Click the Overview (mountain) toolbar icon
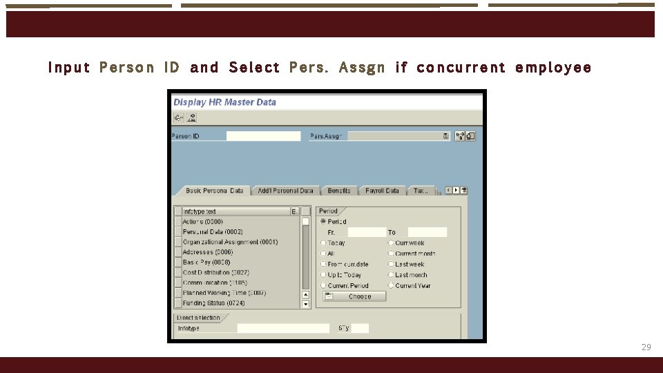This screenshot has width=663, height=373. pyautogui.click(x=191, y=118)
